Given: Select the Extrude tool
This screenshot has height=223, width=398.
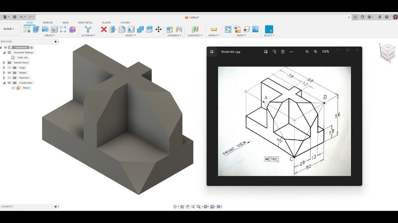Looking at the screenshot, I should click(36, 29).
